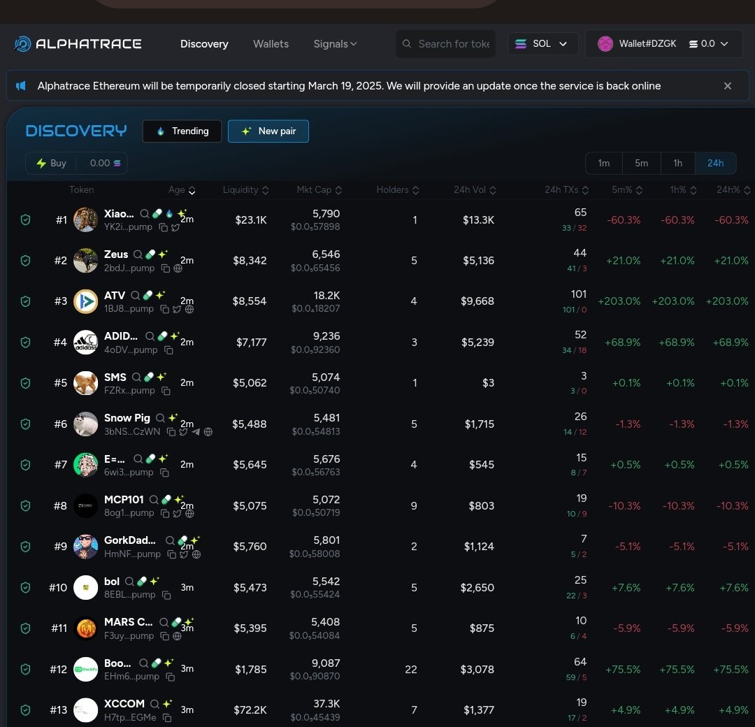This screenshot has height=727, width=755.
Task: Select the 1h timeframe tab
Action: (x=678, y=163)
